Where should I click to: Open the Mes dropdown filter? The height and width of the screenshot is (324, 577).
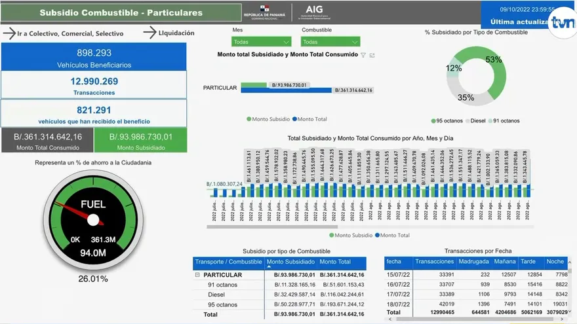pos(261,41)
